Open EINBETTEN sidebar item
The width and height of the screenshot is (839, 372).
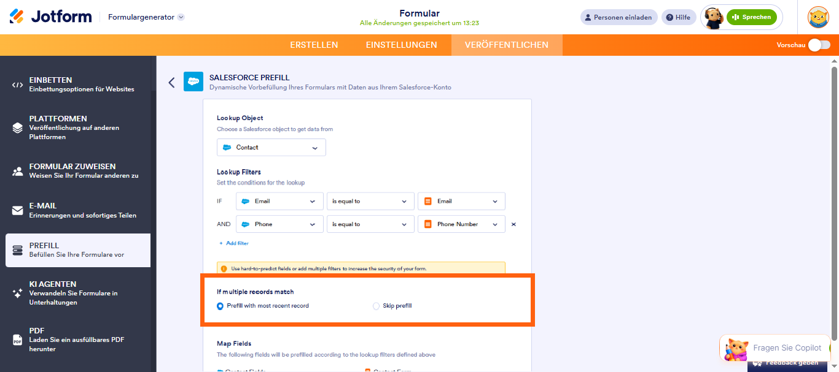coord(78,85)
